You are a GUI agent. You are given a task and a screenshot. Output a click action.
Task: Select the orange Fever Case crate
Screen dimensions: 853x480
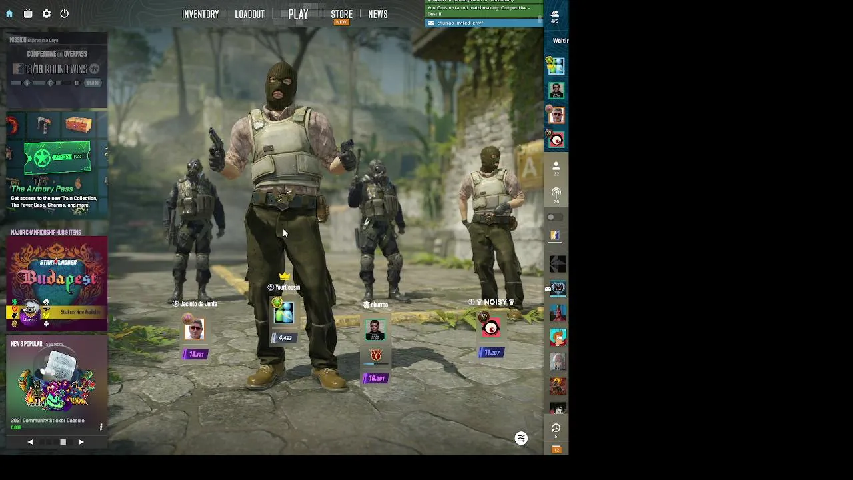click(78, 124)
